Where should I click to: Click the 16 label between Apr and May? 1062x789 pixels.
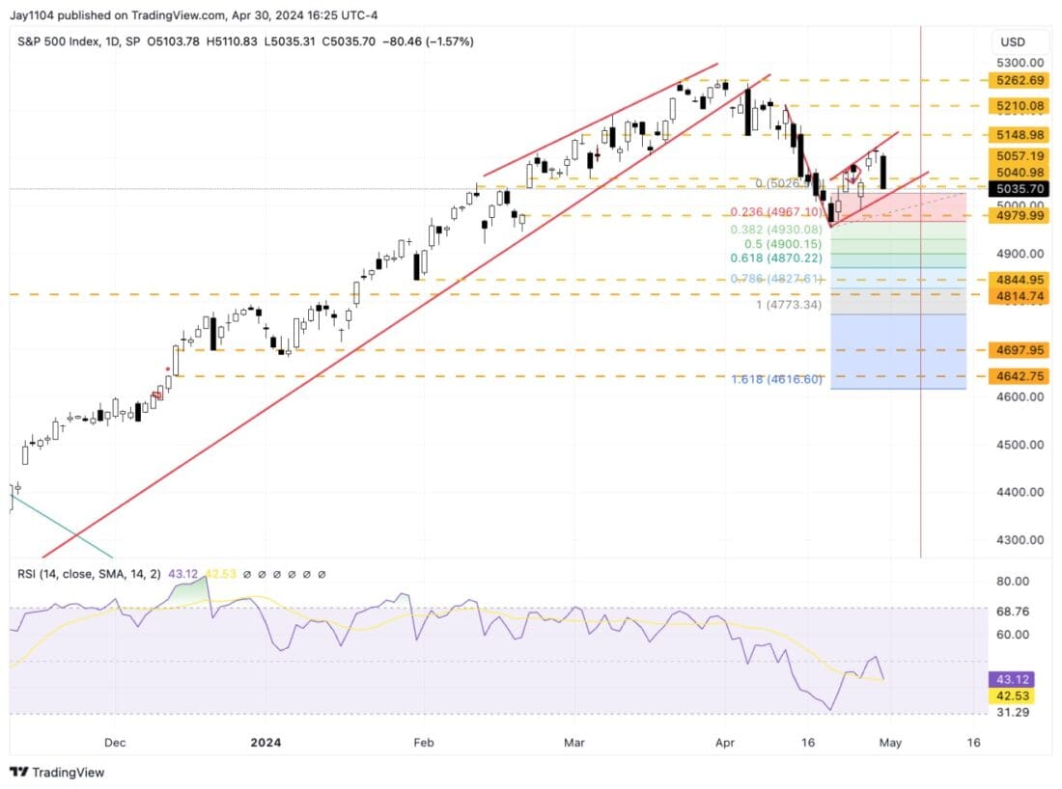click(807, 743)
